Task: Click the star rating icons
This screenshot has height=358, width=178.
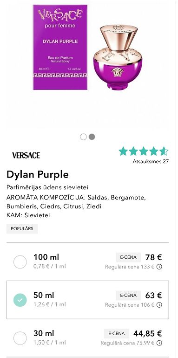Action: tap(144, 151)
